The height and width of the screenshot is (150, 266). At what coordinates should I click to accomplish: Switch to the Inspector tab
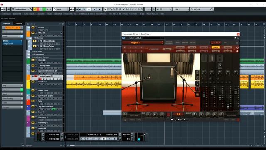coord(7,23)
